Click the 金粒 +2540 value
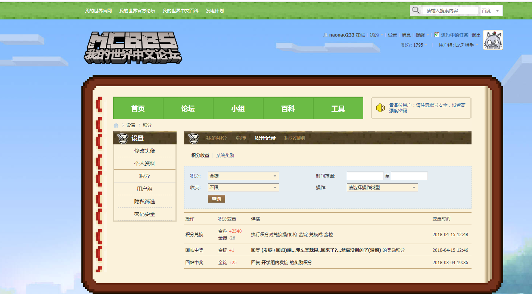 [x=230, y=231]
